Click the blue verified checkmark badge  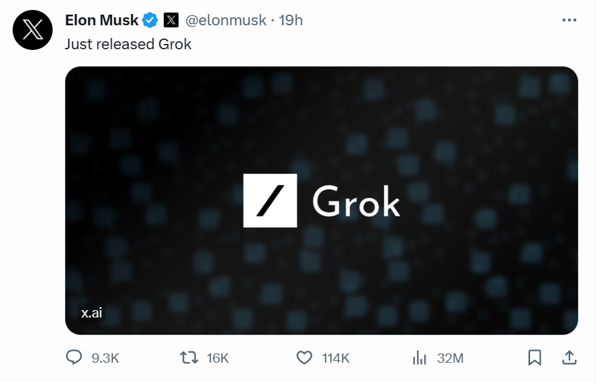pyautogui.click(x=151, y=21)
